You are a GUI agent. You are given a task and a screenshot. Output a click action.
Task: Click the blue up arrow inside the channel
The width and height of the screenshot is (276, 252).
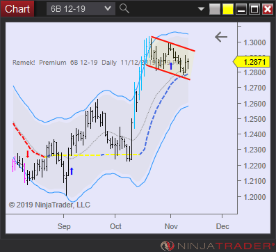pos(171,66)
